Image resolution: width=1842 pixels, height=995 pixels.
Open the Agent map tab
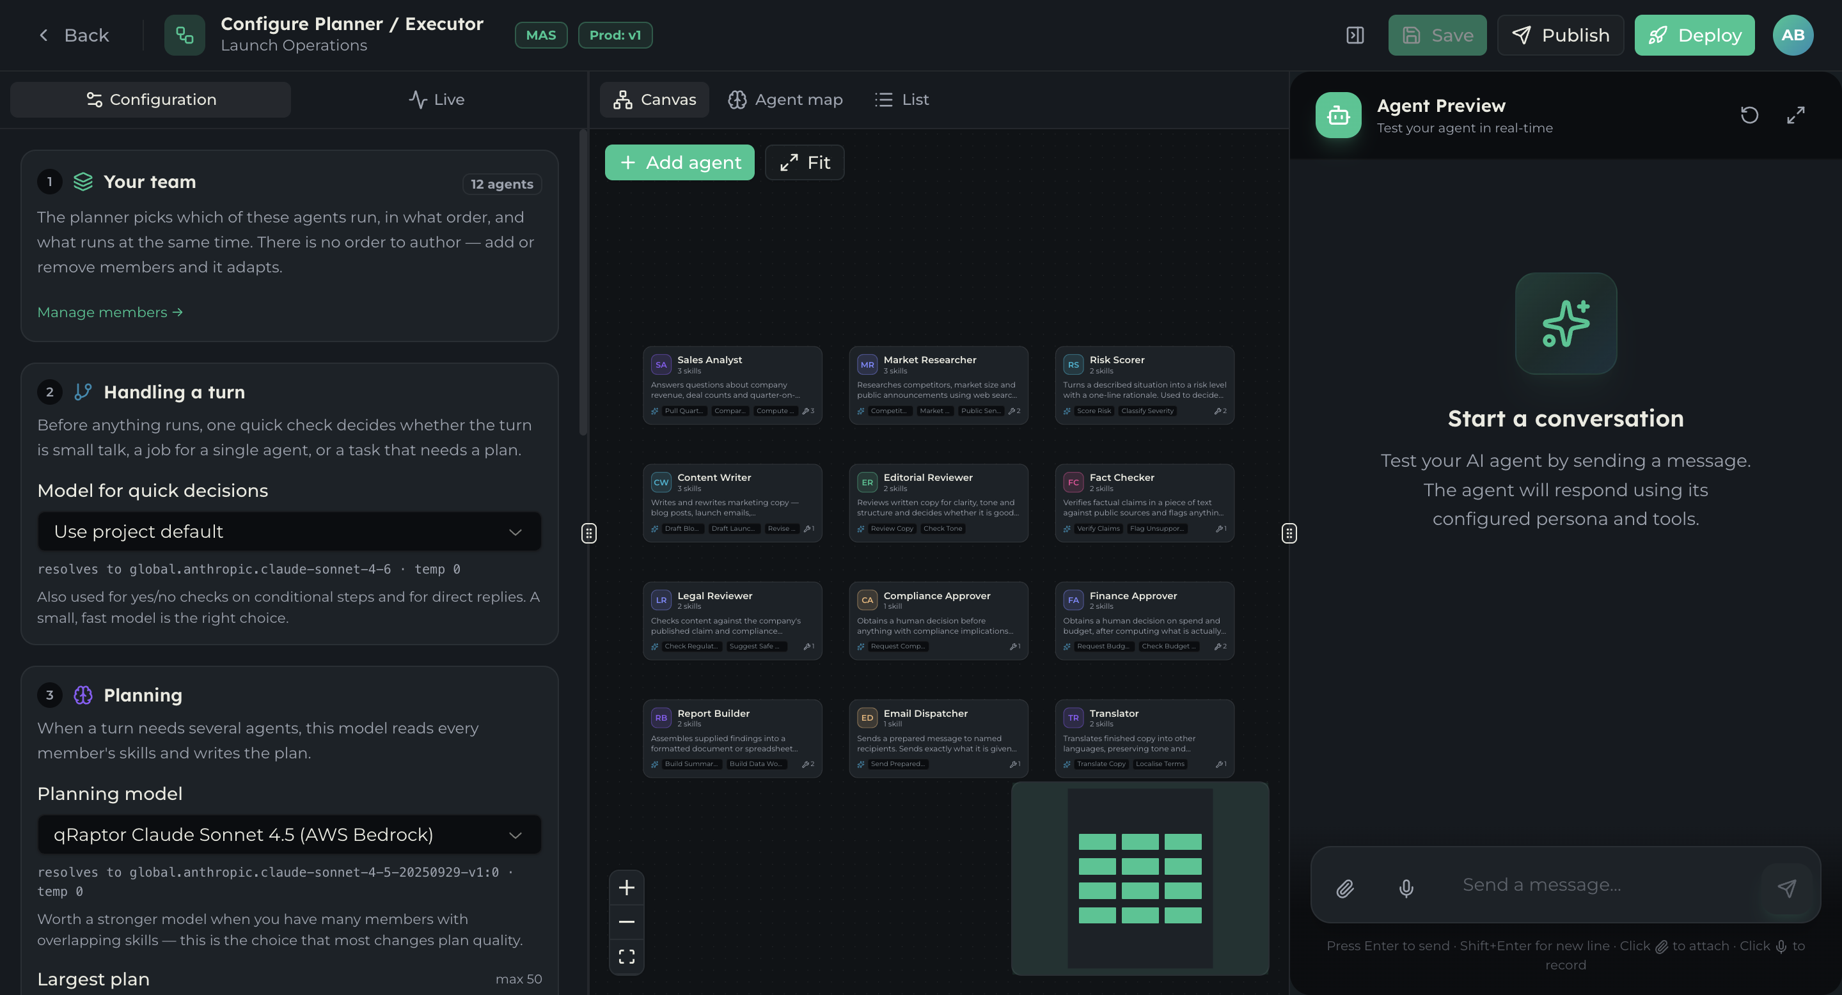pyautogui.click(x=785, y=99)
